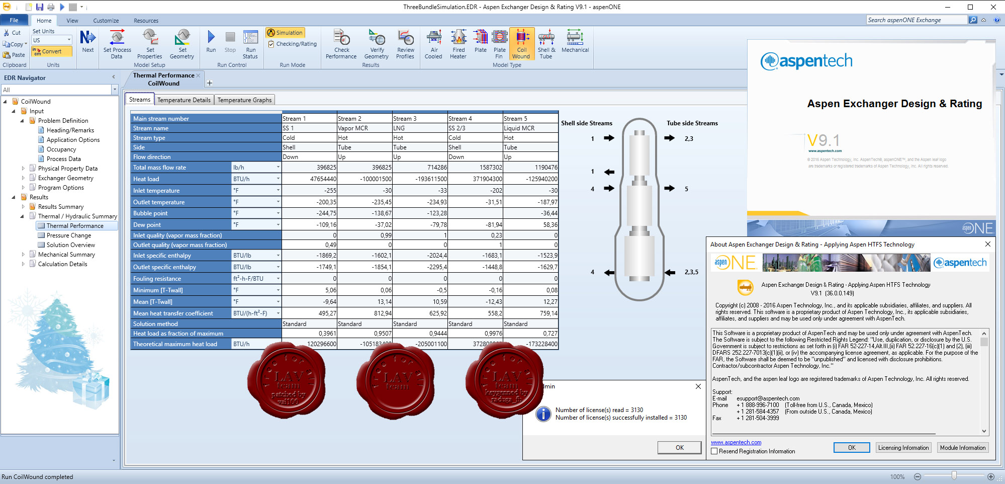Start the Run command

point(211,42)
